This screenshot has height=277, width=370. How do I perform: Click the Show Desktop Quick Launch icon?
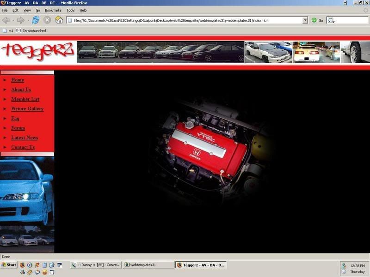(60, 265)
